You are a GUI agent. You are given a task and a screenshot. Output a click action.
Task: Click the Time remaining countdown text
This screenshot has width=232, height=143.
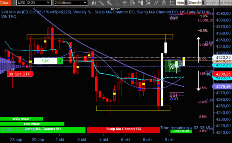click(185, 128)
